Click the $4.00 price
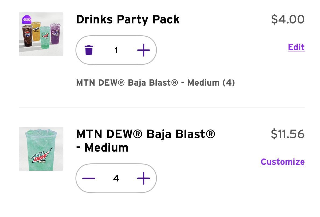This screenshot has height=217, width=320. (x=288, y=19)
